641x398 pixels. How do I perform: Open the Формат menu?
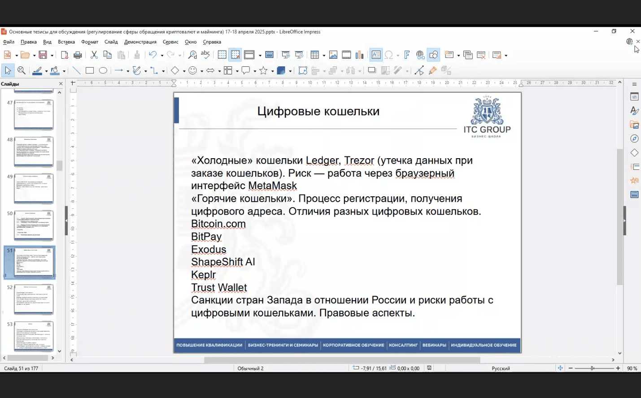tap(90, 42)
